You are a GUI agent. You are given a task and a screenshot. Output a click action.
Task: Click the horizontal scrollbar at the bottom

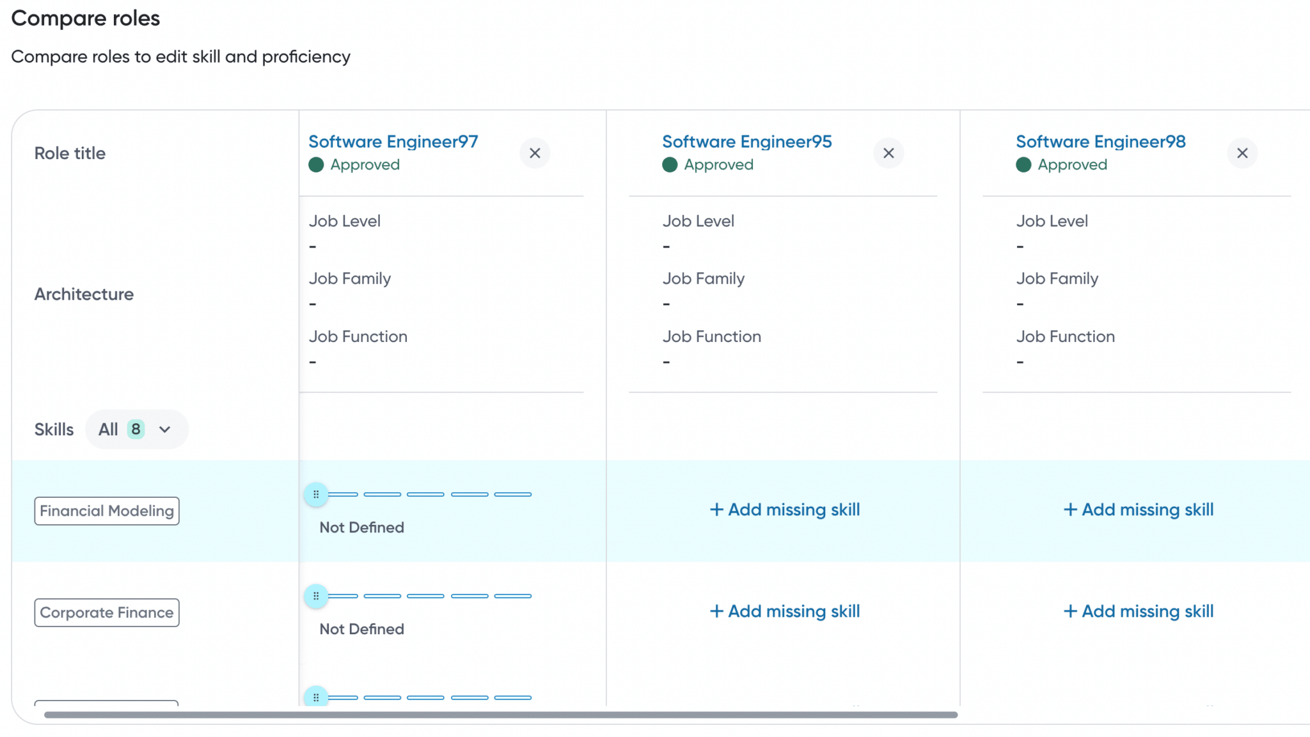coord(501,716)
